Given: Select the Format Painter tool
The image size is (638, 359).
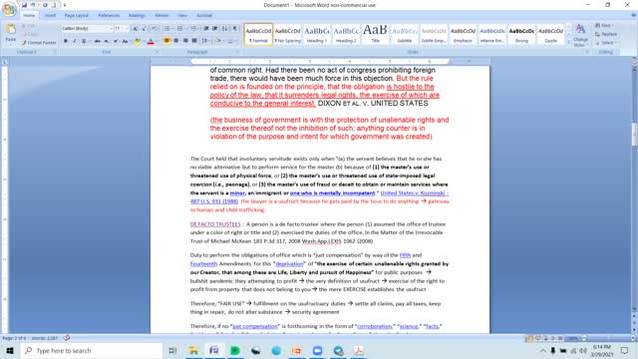Looking at the screenshot, I should [x=39, y=42].
